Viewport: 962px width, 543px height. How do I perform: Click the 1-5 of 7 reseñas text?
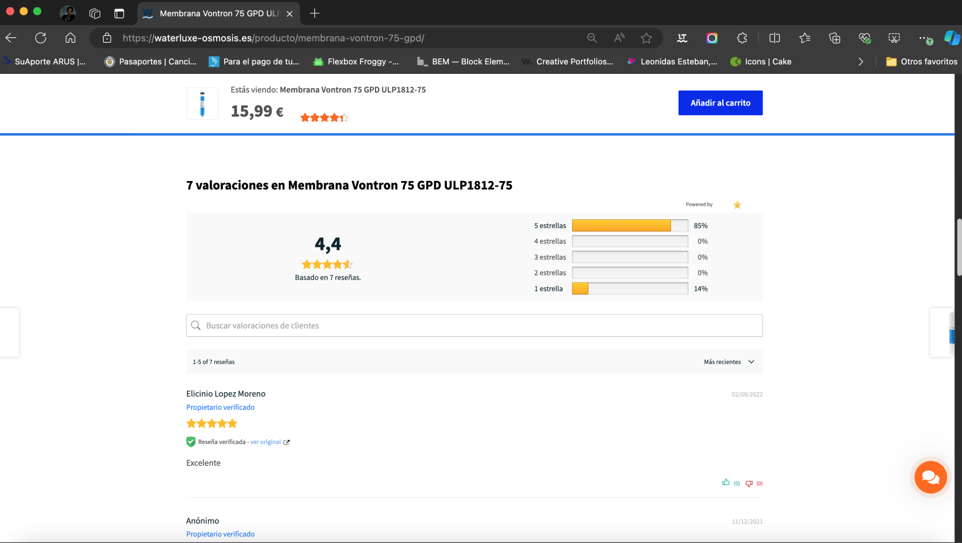tap(214, 362)
